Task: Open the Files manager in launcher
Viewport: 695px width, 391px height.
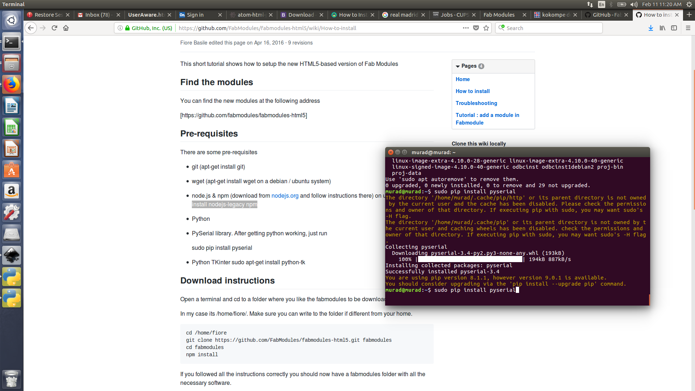Action: 12,63
